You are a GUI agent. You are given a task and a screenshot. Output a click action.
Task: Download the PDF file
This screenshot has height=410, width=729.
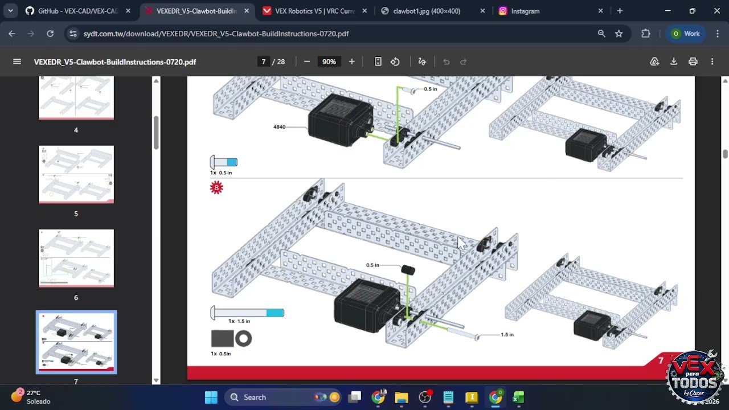(674, 61)
